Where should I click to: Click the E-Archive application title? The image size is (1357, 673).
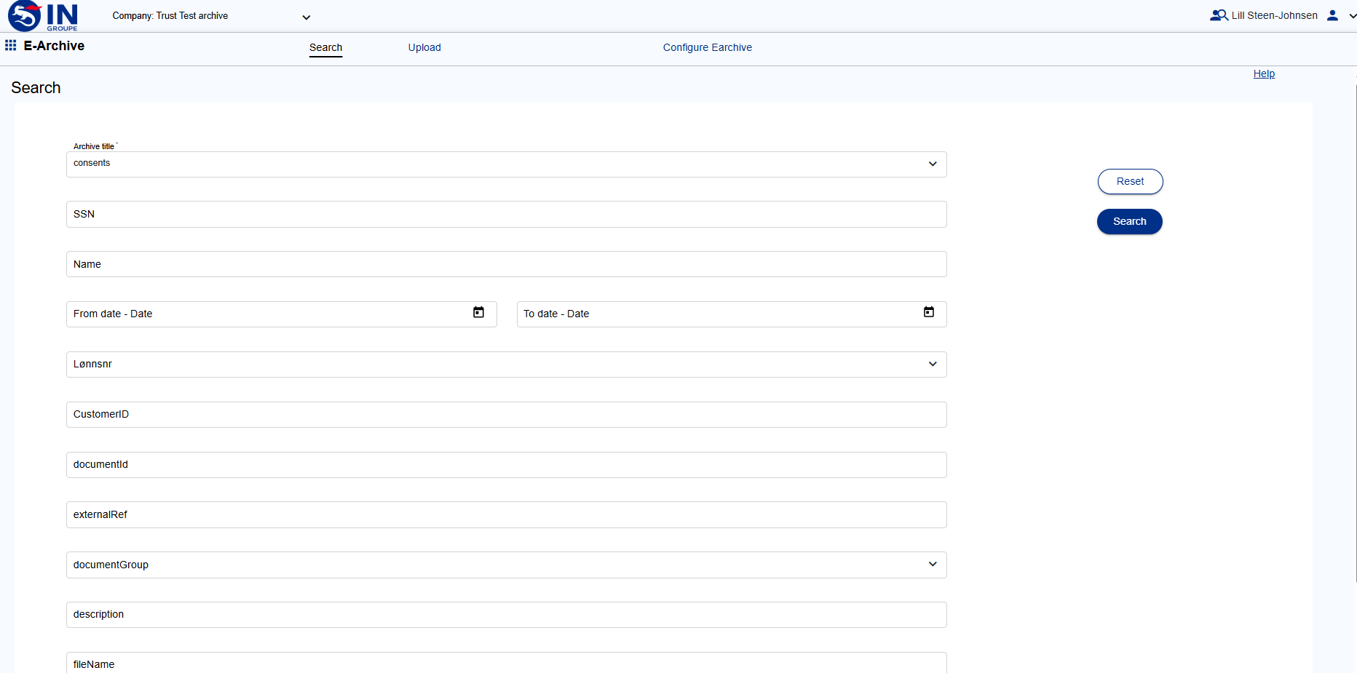tap(54, 45)
